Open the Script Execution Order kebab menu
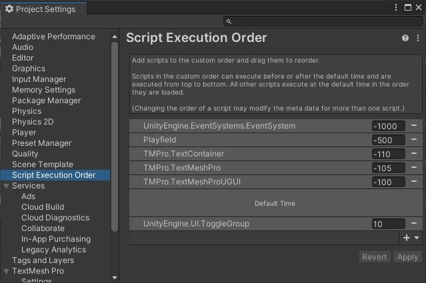Viewport: 426px width, 283px height. 418,38
